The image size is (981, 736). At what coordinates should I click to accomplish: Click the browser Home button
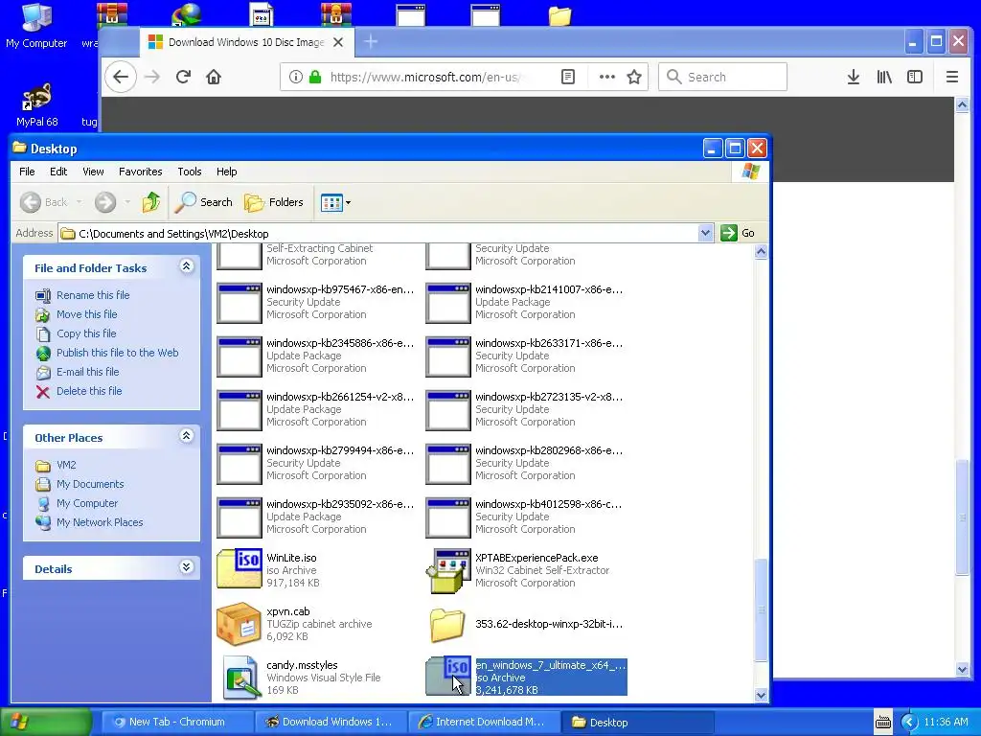point(214,77)
